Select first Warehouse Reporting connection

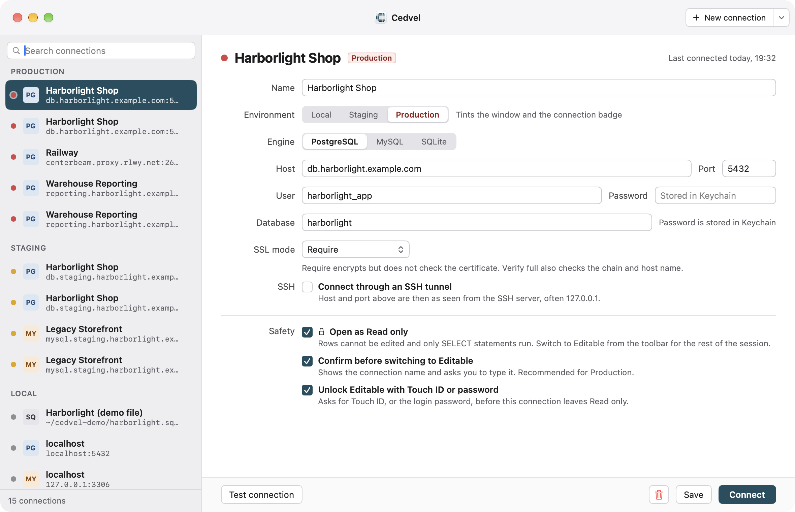(x=101, y=188)
